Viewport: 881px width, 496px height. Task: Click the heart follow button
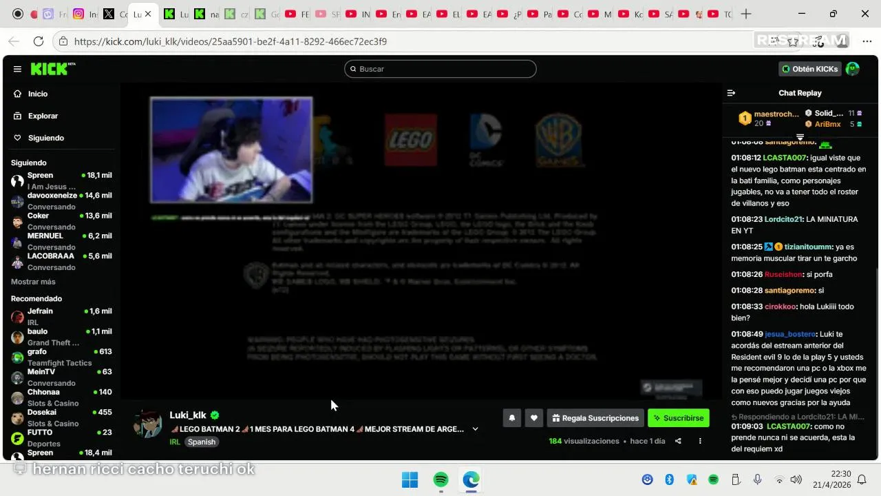point(533,418)
